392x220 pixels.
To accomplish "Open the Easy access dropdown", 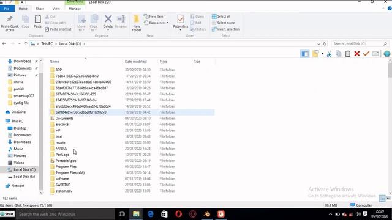I will (156, 23).
